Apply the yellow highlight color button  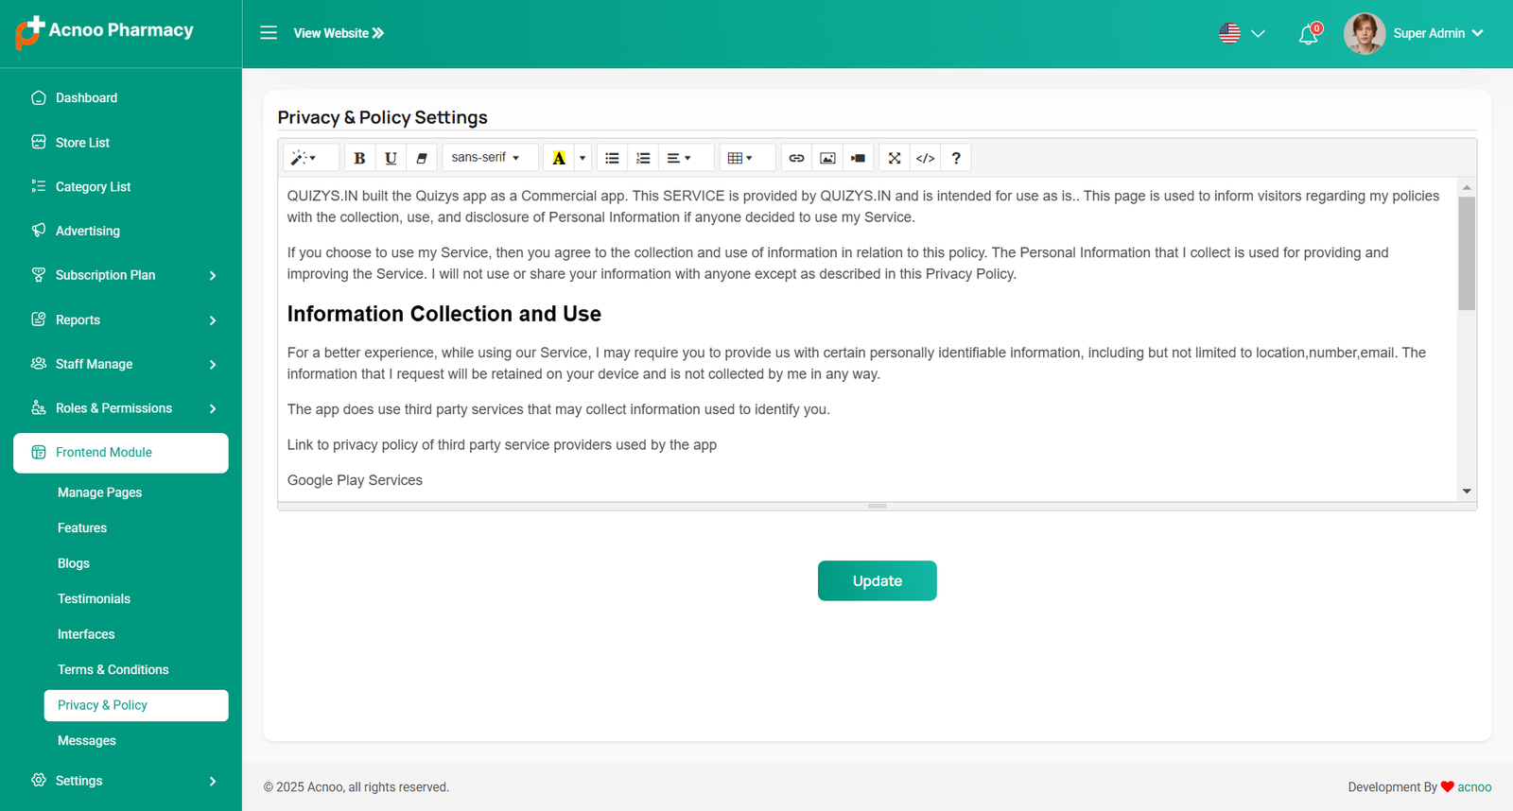pos(559,158)
